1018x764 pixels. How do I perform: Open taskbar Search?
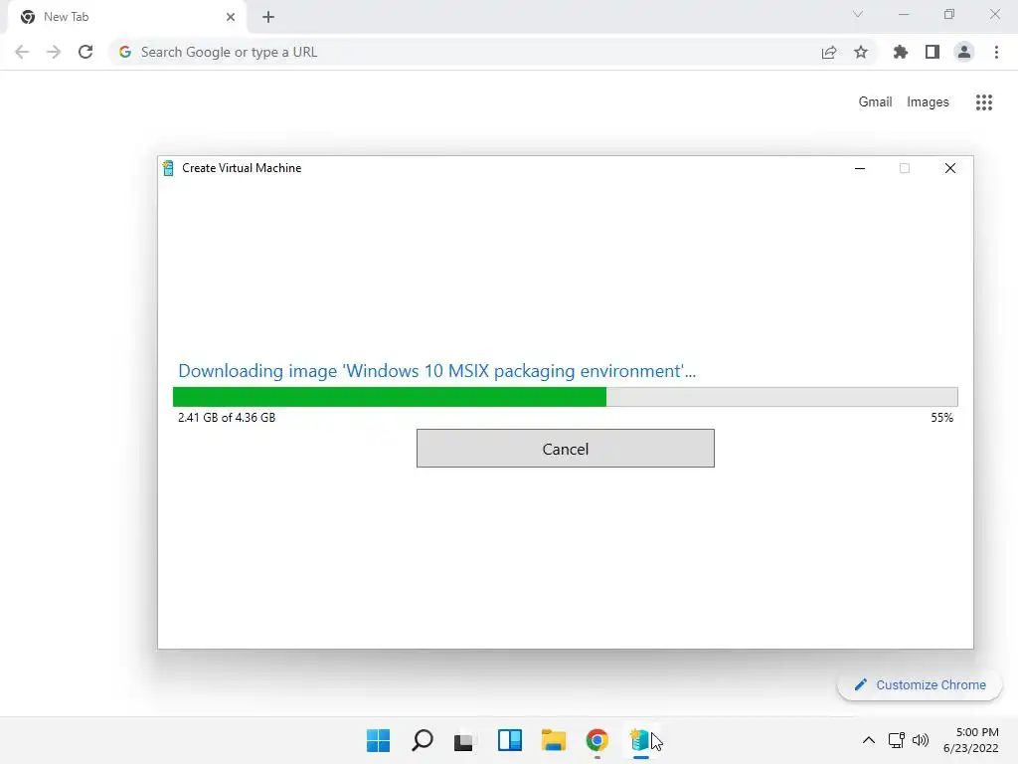tap(422, 740)
